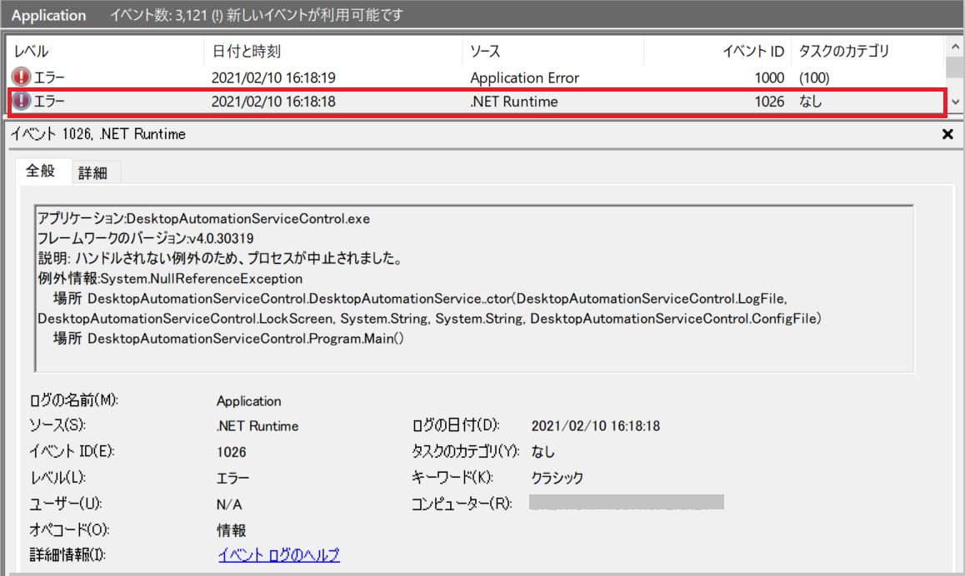The height and width of the screenshot is (576, 965).
Task: Click the タスクのカテゴリ column header
Action: [867, 51]
